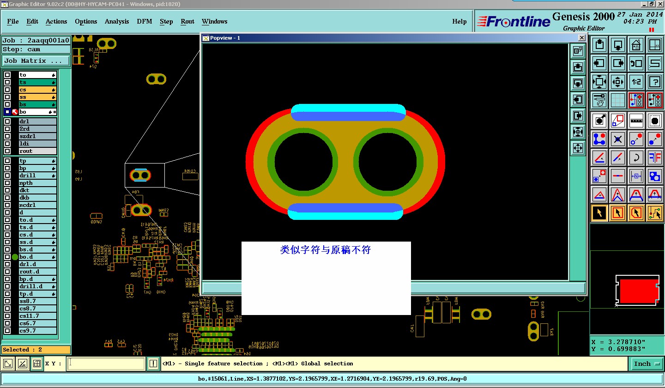Click the crossed-out blue dot delete icon
The width and height of the screenshot is (665, 388).
[x=618, y=139]
